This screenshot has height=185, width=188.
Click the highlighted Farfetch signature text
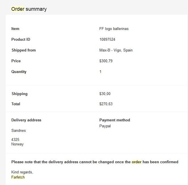pos(18,177)
